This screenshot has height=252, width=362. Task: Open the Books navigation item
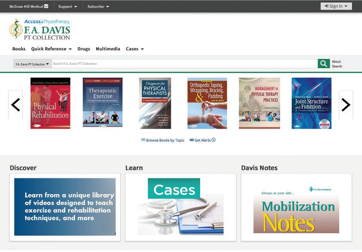19,49
